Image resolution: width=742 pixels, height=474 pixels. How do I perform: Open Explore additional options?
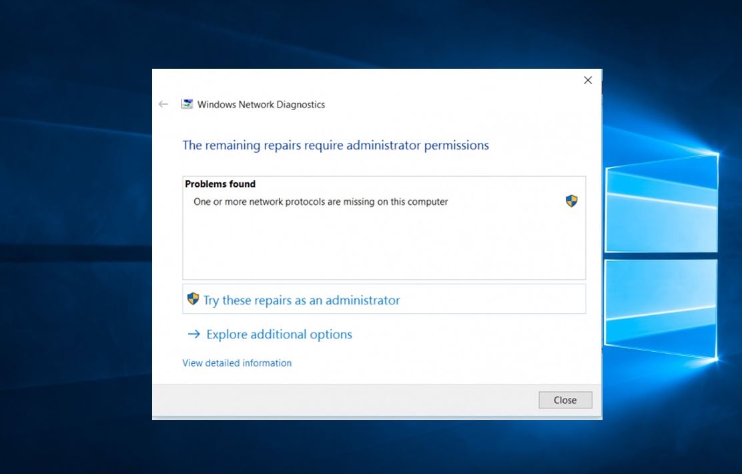click(x=279, y=334)
